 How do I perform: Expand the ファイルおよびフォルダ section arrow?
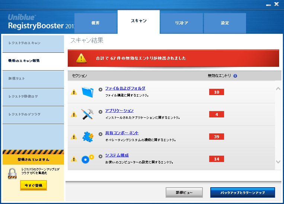[x=100, y=89]
